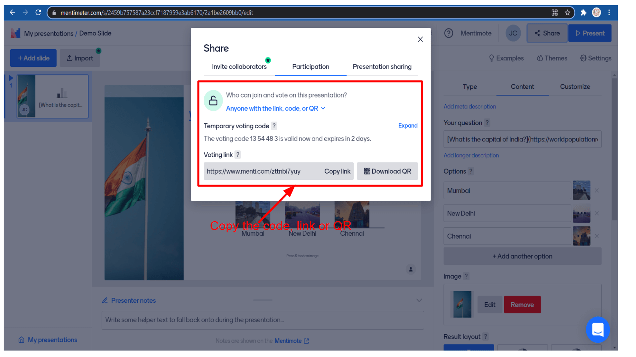Click the Copy link button
636x357 pixels.
tap(337, 171)
